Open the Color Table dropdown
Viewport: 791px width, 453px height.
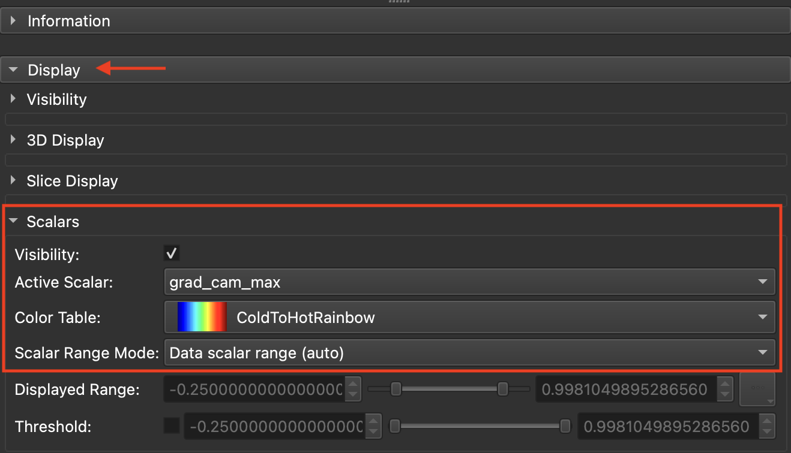(x=470, y=317)
